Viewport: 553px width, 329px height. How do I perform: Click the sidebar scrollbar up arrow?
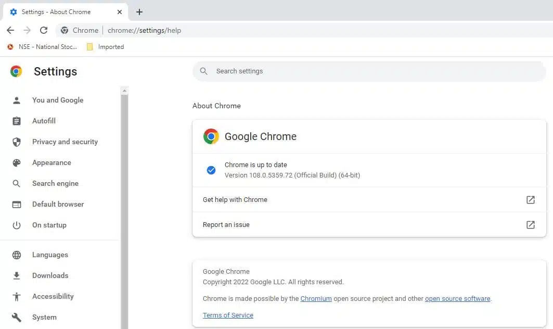click(124, 91)
